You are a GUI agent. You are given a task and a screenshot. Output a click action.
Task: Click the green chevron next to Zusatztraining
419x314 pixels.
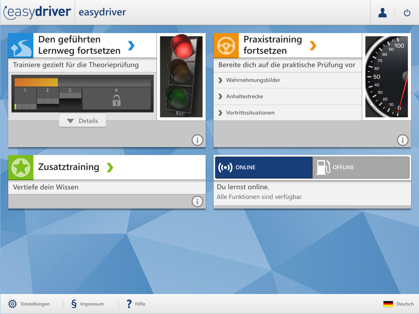click(110, 167)
